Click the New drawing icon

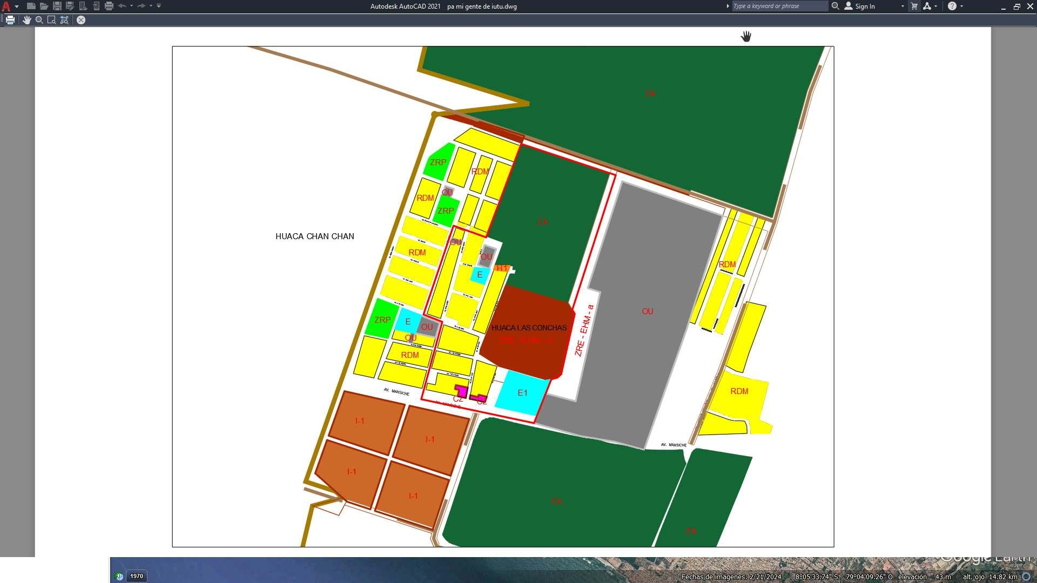(31, 6)
